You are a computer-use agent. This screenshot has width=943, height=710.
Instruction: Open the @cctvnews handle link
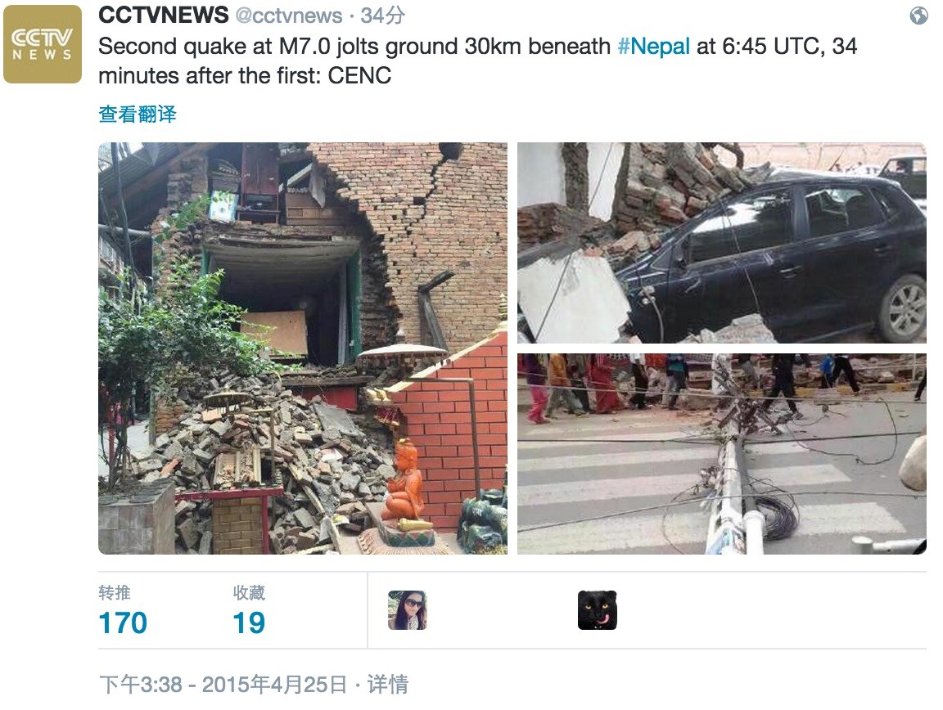[289, 16]
